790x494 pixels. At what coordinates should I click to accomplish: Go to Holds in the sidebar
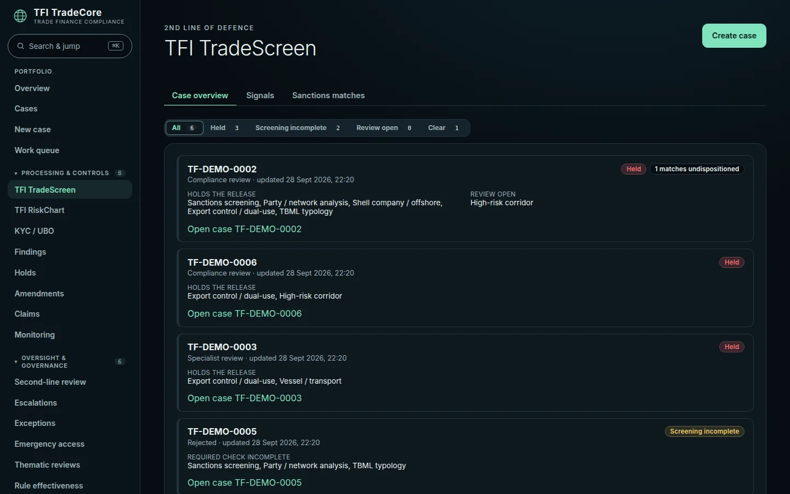pos(70,273)
